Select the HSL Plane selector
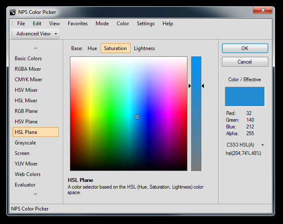The image size is (283, 224). pyautogui.click(x=36, y=132)
